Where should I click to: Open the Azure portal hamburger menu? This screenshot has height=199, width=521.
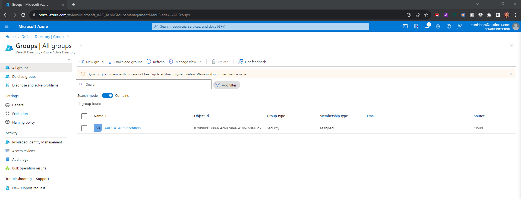7,26
